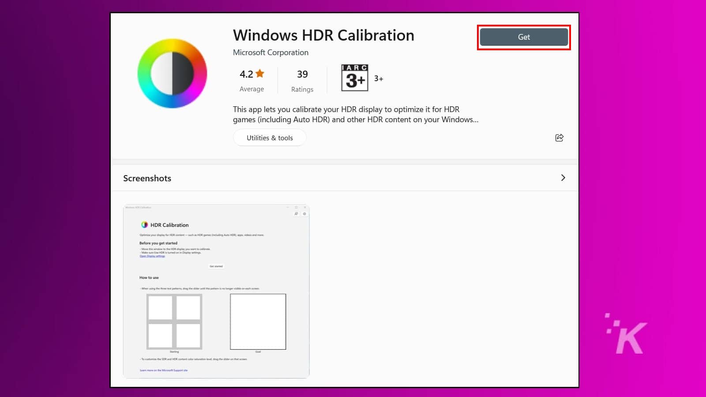Click the 4.2 Average rating

pos(252,80)
